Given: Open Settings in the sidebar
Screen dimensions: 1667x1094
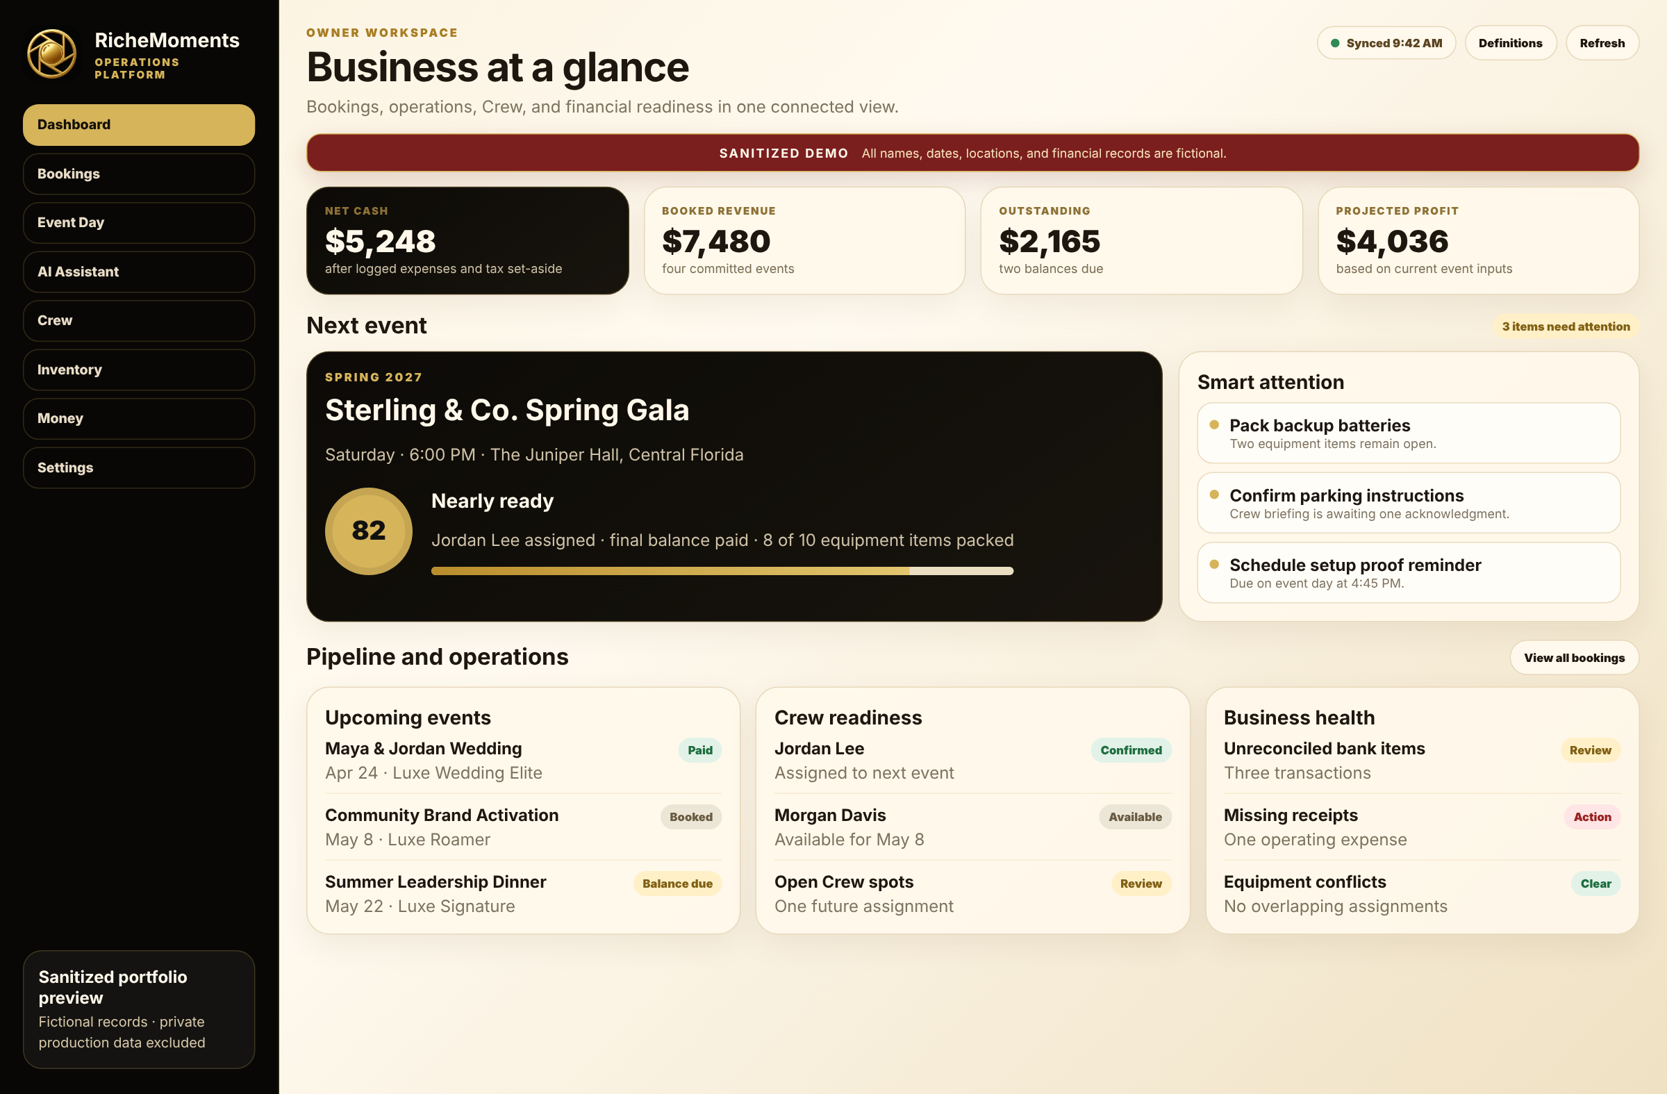Looking at the screenshot, I should (x=139, y=468).
